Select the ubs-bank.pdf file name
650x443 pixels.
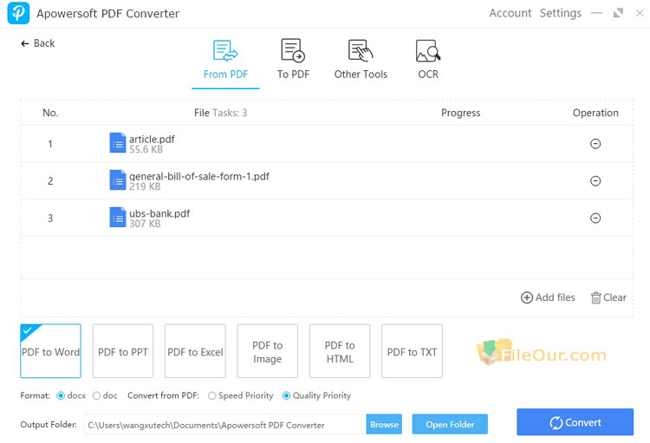[x=159, y=213]
